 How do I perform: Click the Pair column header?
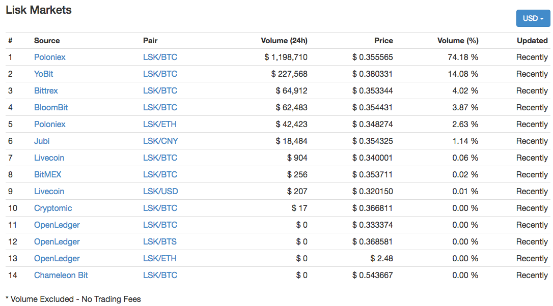click(150, 41)
